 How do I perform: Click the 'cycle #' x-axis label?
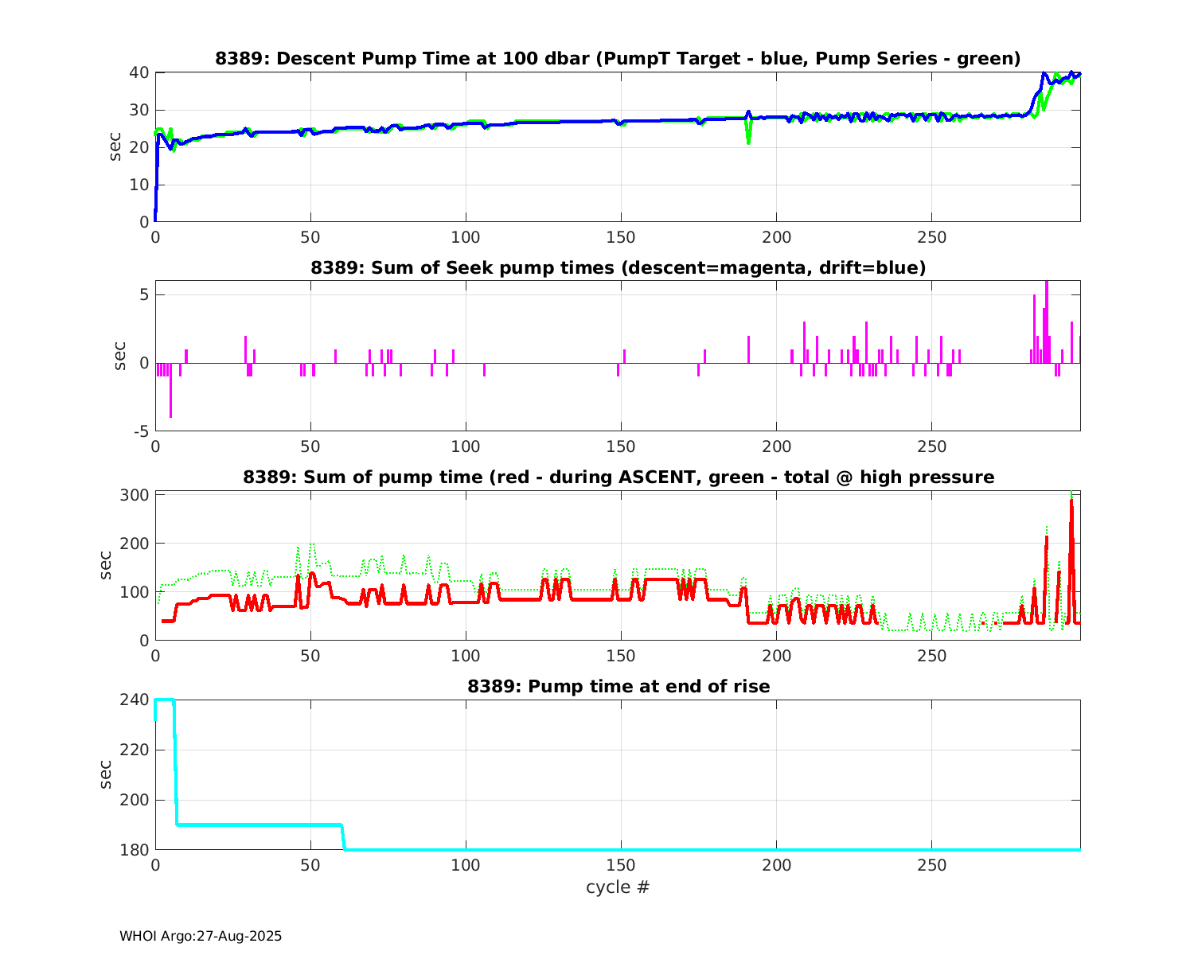tap(618, 887)
